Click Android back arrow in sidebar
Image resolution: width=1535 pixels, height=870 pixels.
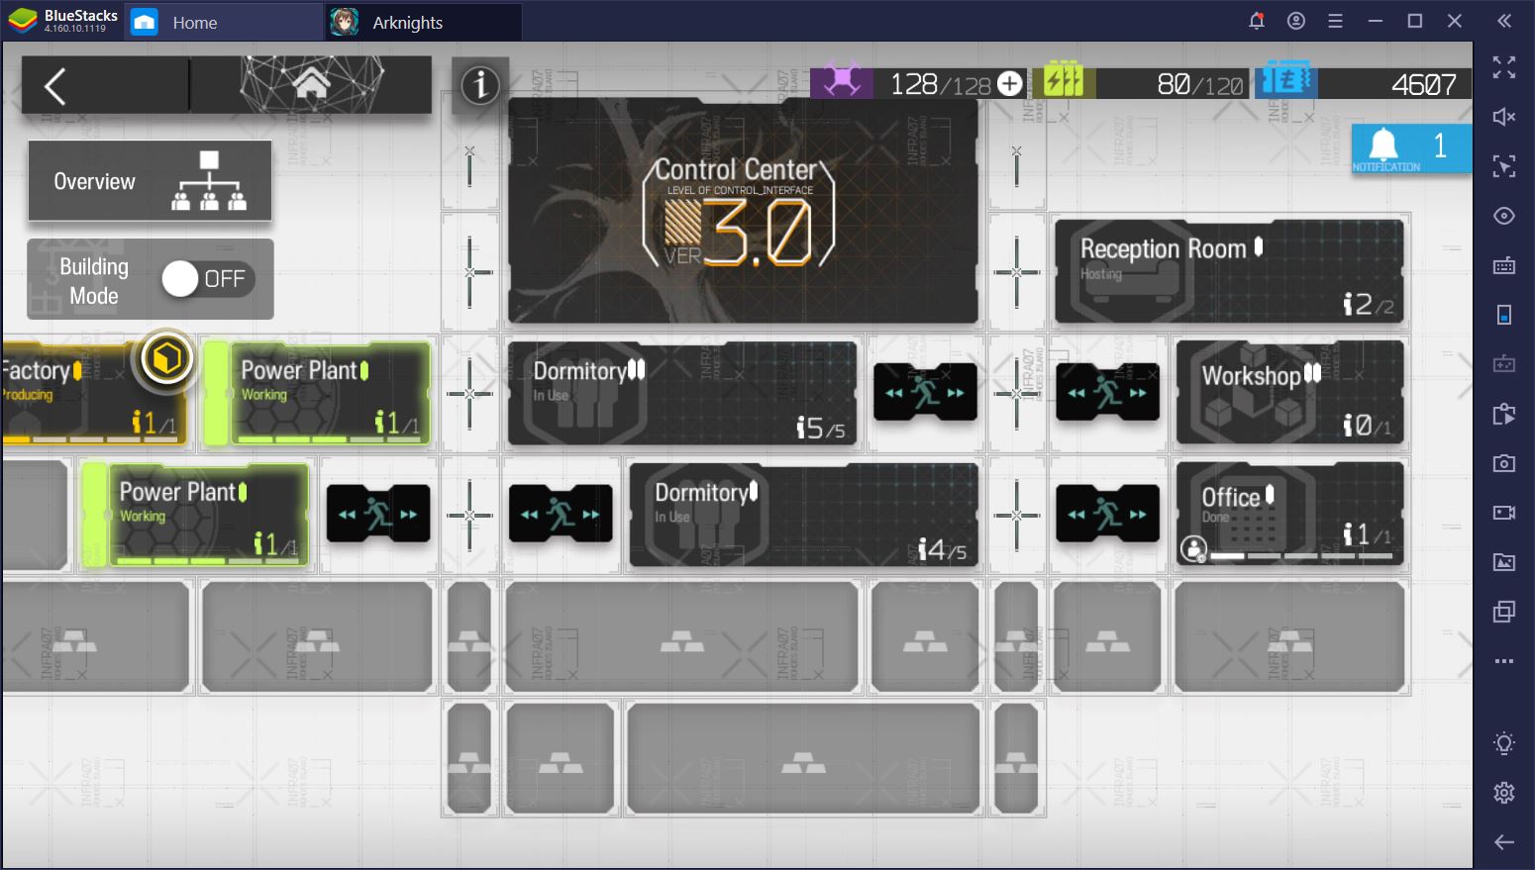pyautogui.click(x=1504, y=842)
